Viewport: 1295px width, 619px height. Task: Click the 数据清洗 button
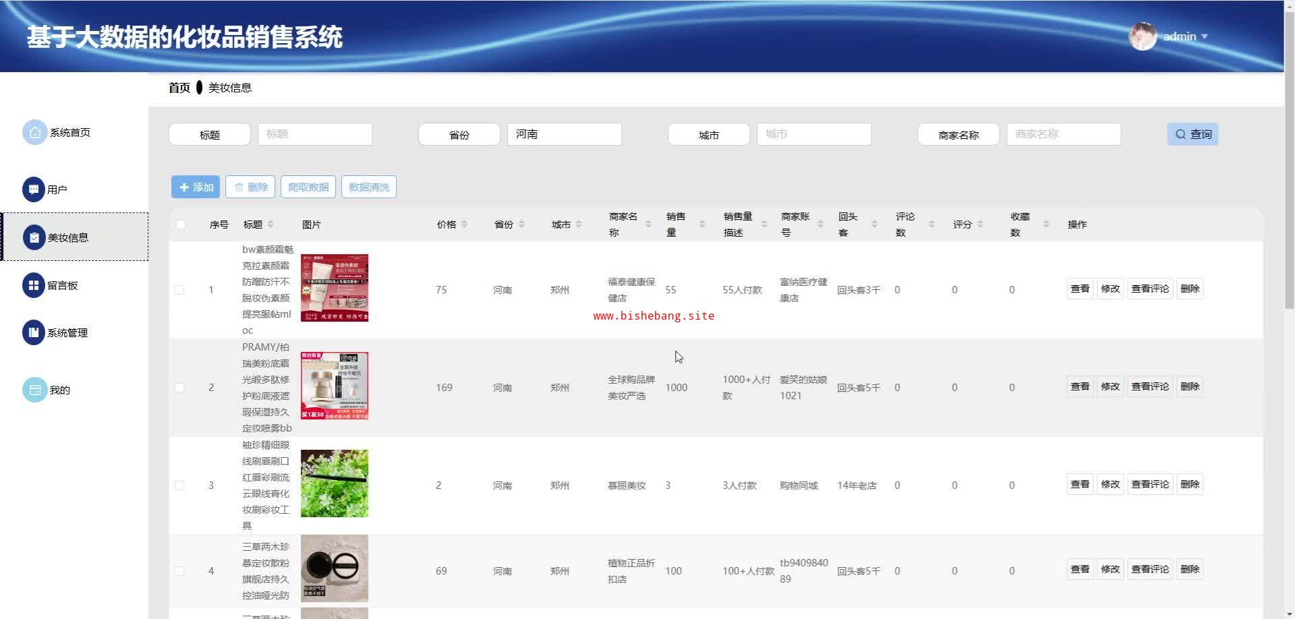click(x=369, y=187)
